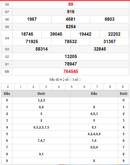
Task: Click the head values "6,1" for tail 4
Action: point(94,127)
